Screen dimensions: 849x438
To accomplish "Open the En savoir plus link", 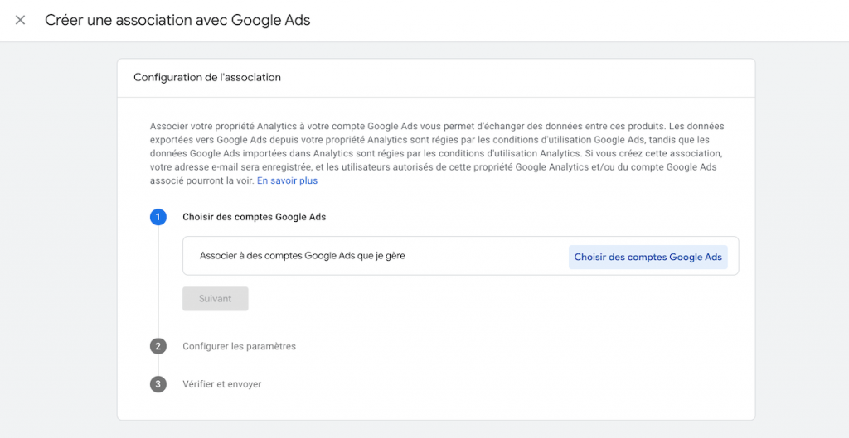I will 287,180.
